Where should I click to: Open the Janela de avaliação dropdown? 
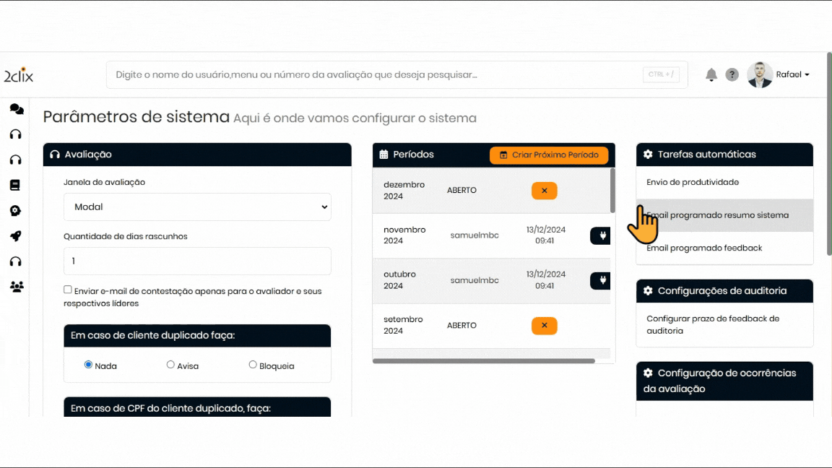pos(197,207)
